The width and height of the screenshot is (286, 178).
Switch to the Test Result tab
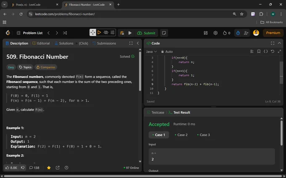[179, 112]
